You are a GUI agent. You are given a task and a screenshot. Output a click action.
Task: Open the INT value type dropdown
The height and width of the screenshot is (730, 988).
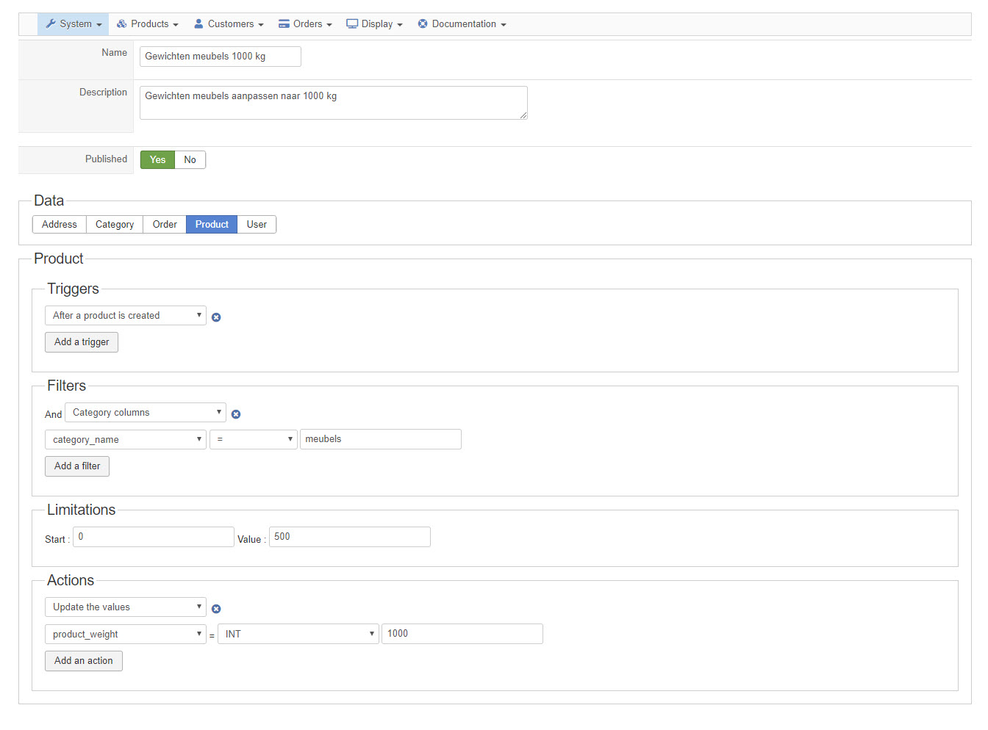click(x=298, y=635)
